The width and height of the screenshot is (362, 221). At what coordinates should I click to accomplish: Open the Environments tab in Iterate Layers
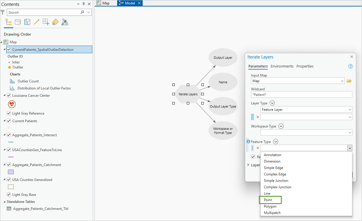click(x=282, y=66)
